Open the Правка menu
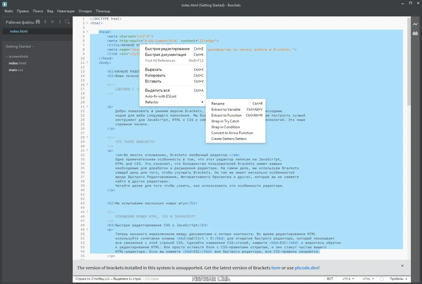This screenshot has width=422, height=284. [x=23, y=11]
